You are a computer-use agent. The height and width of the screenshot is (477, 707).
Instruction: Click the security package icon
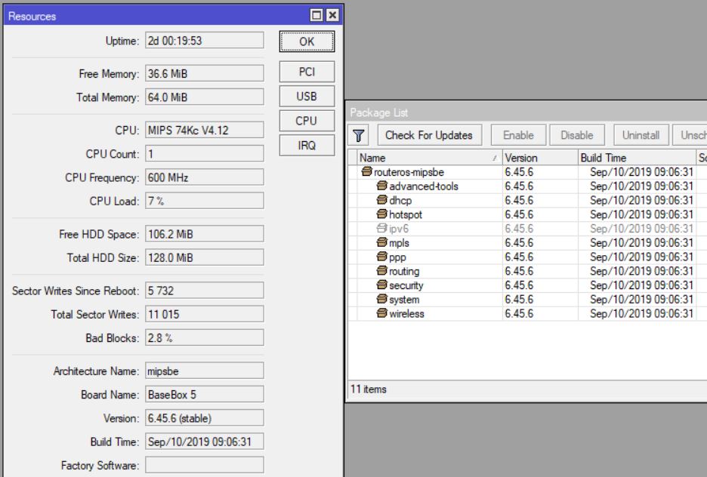[x=382, y=285]
